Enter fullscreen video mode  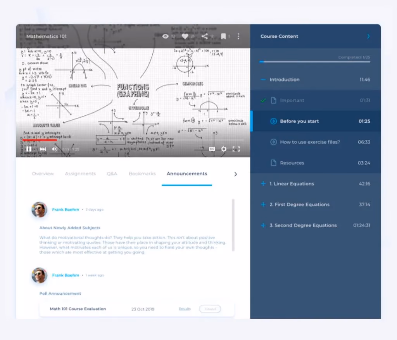pos(236,149)
